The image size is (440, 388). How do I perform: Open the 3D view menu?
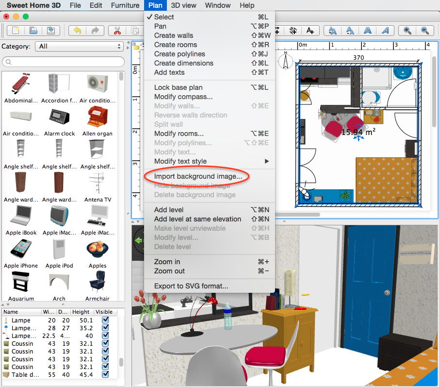click(183, 5)
